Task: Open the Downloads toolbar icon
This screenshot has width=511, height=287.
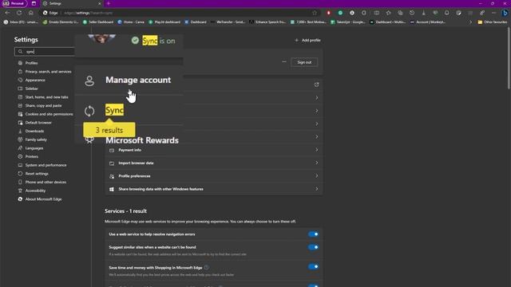Action: click(424, 13)
